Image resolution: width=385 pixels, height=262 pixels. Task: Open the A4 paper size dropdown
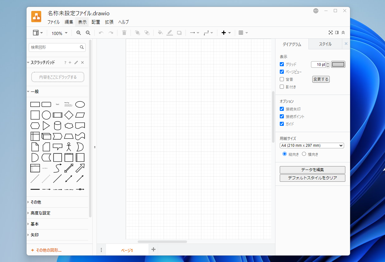312,146
